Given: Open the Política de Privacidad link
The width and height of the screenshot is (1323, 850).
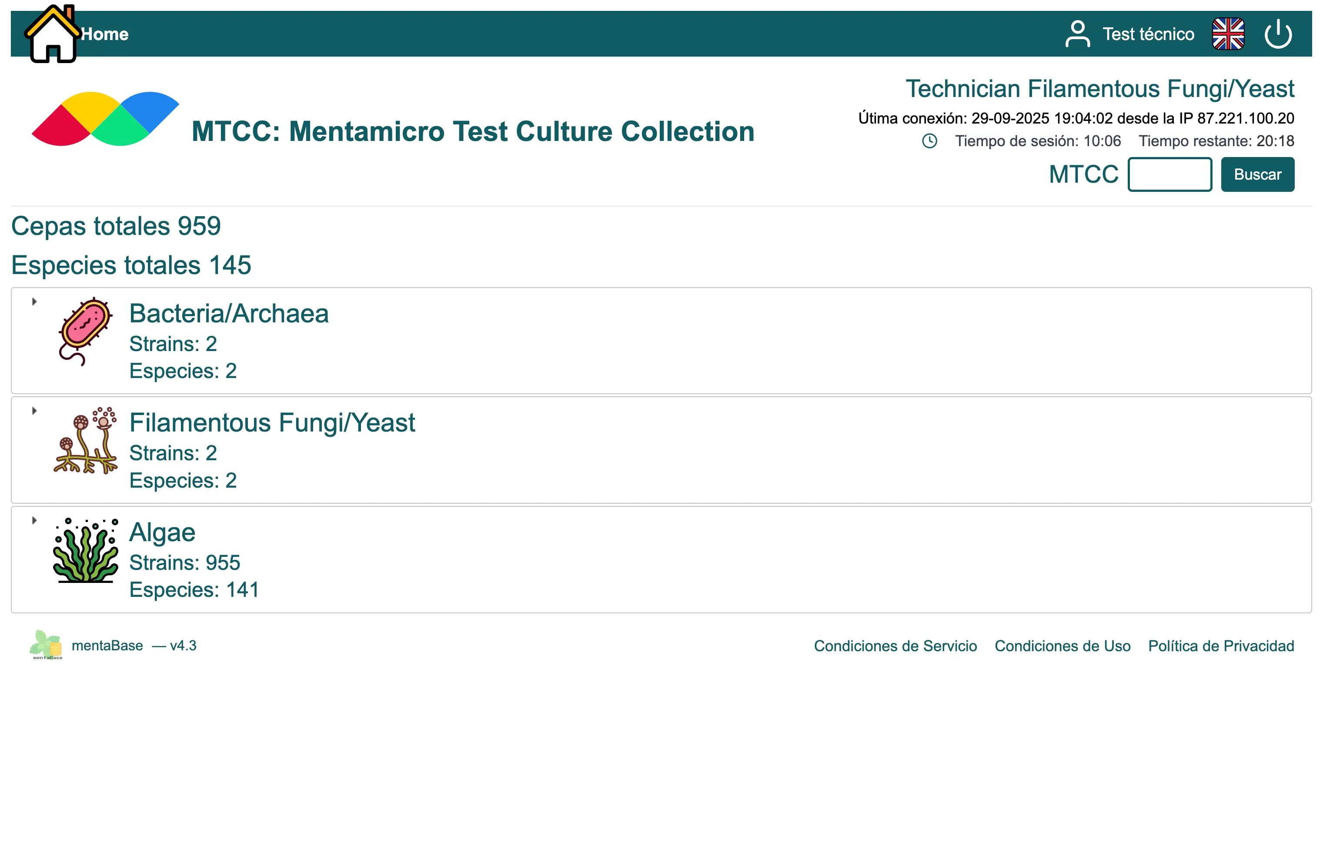Looking at the screenshot, I should coord(1220,646).
